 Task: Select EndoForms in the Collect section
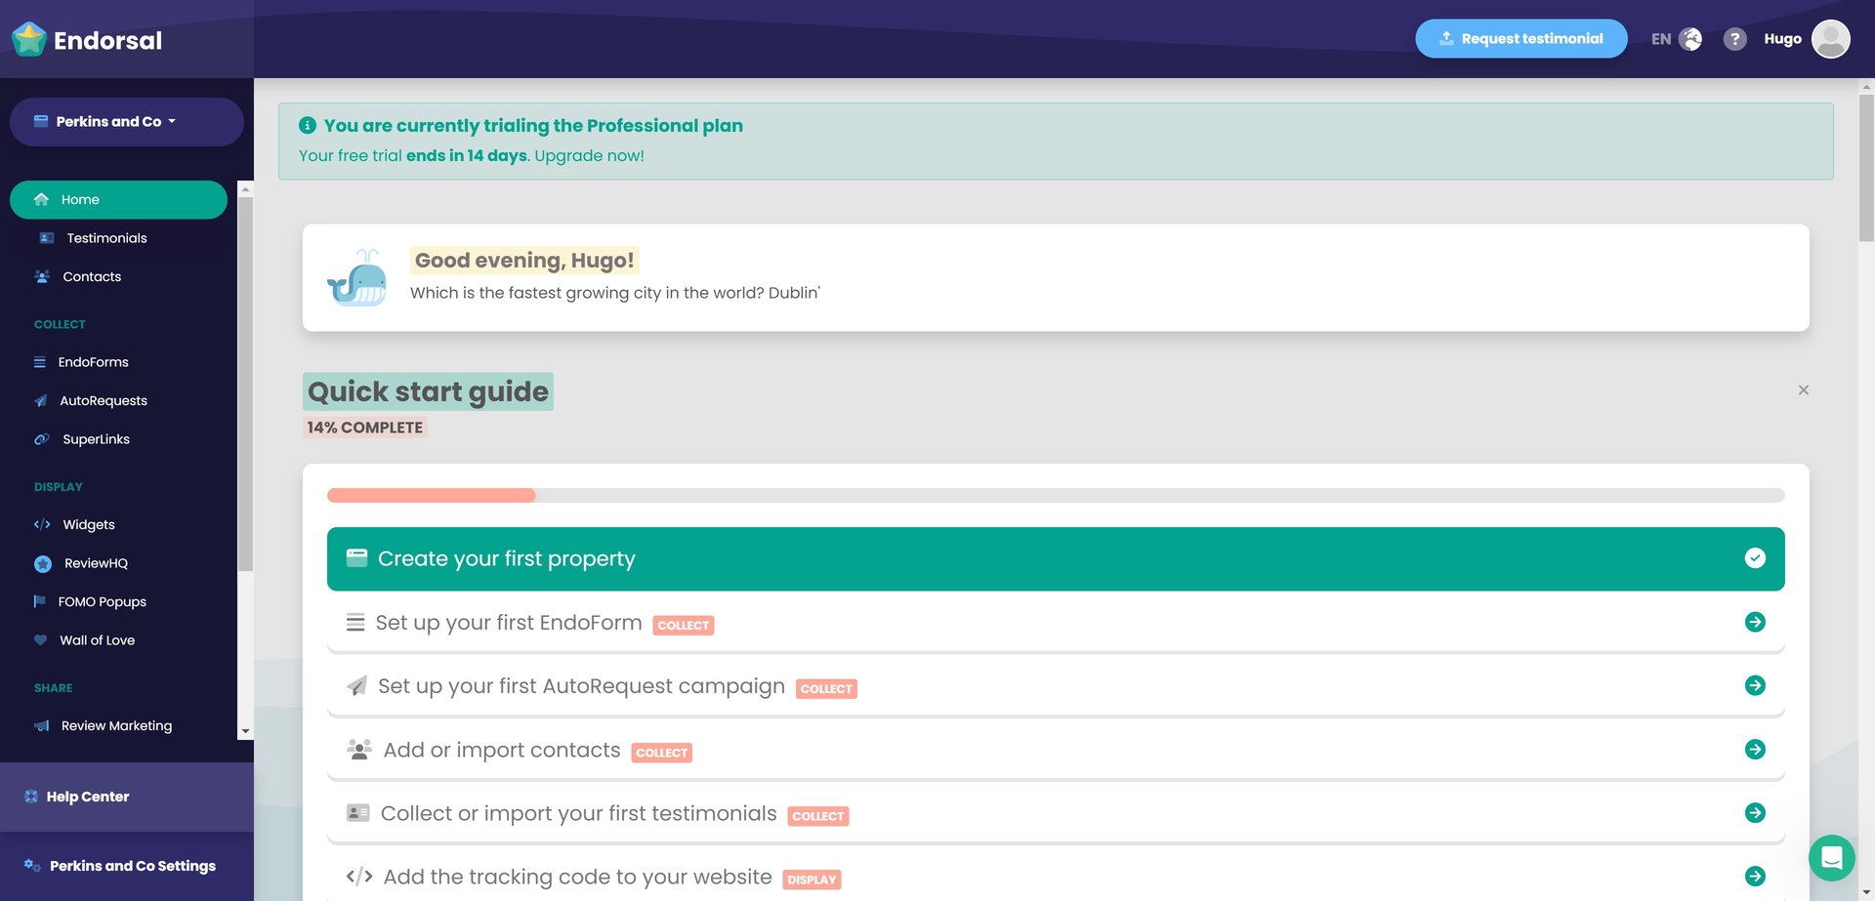[118, 362]
